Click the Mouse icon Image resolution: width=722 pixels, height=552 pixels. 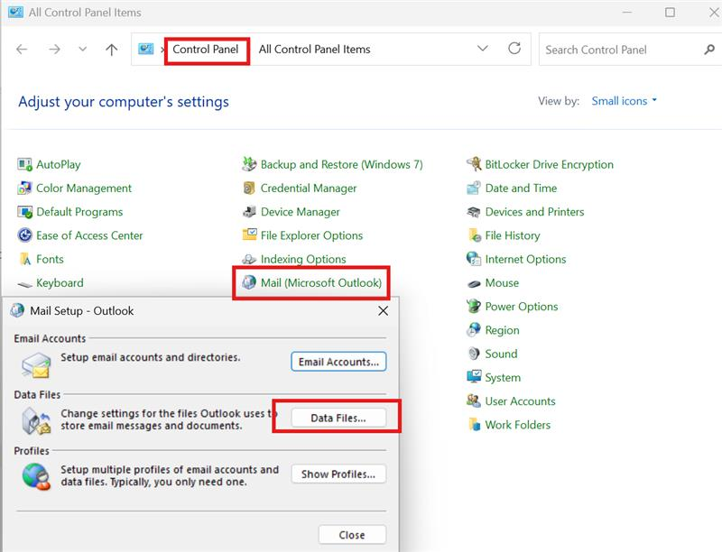click(474, 283)
